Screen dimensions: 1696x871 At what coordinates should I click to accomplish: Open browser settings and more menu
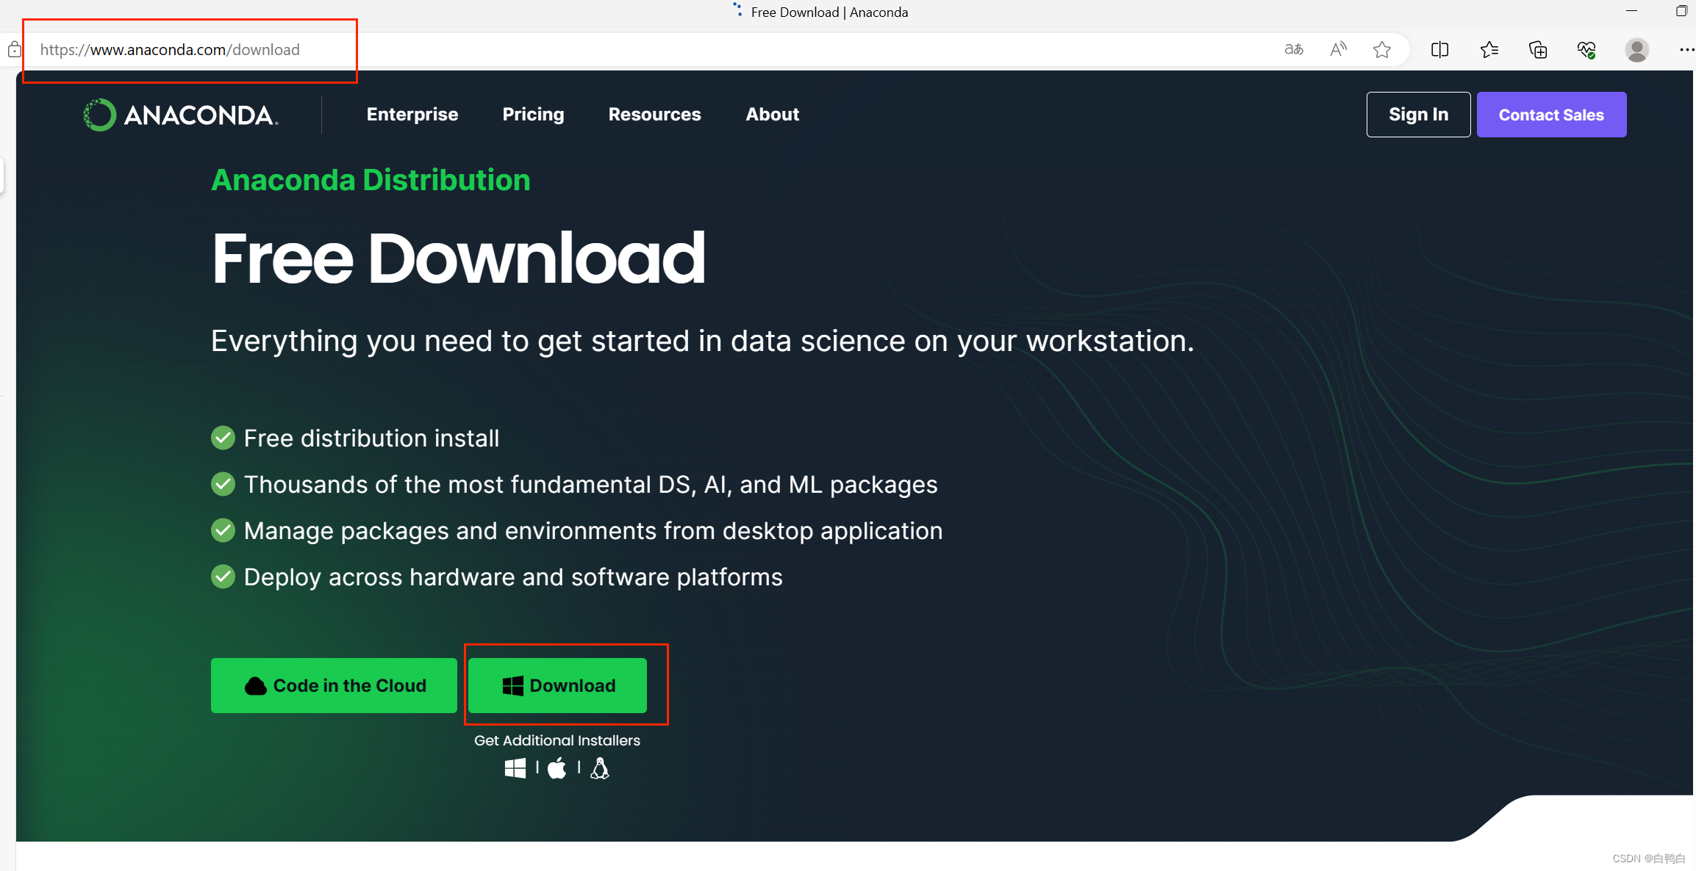point(1686,50)
